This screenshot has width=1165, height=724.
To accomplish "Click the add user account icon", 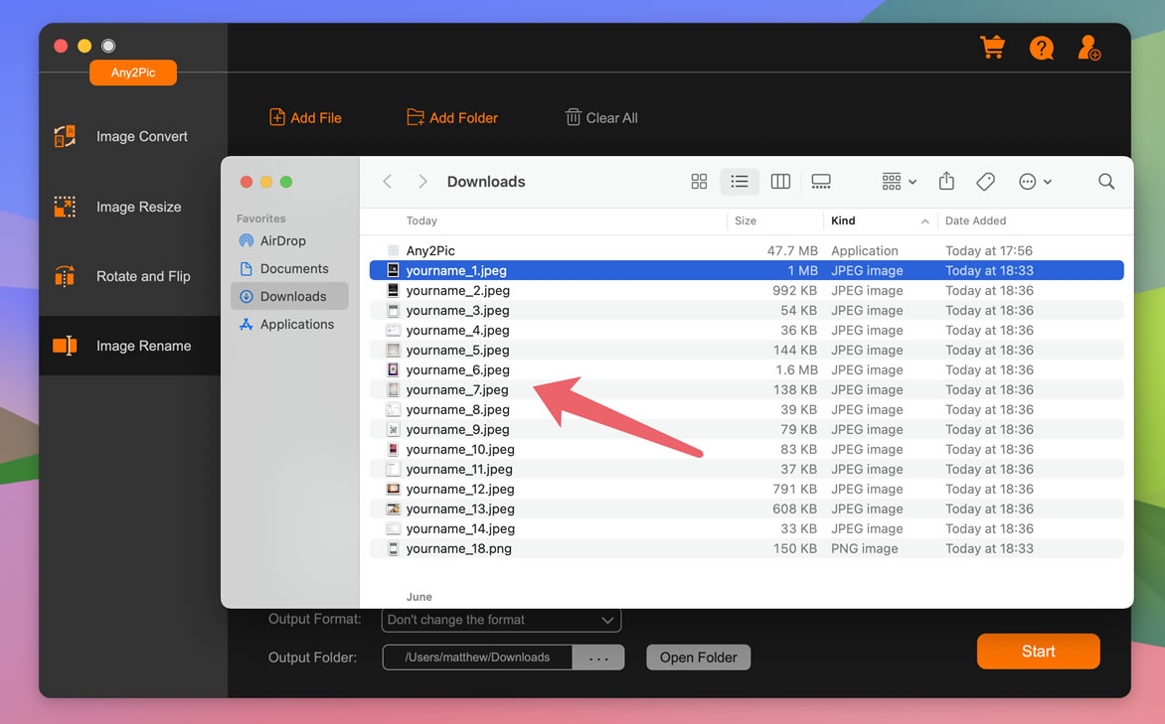I will click(x=1089, y=48).
